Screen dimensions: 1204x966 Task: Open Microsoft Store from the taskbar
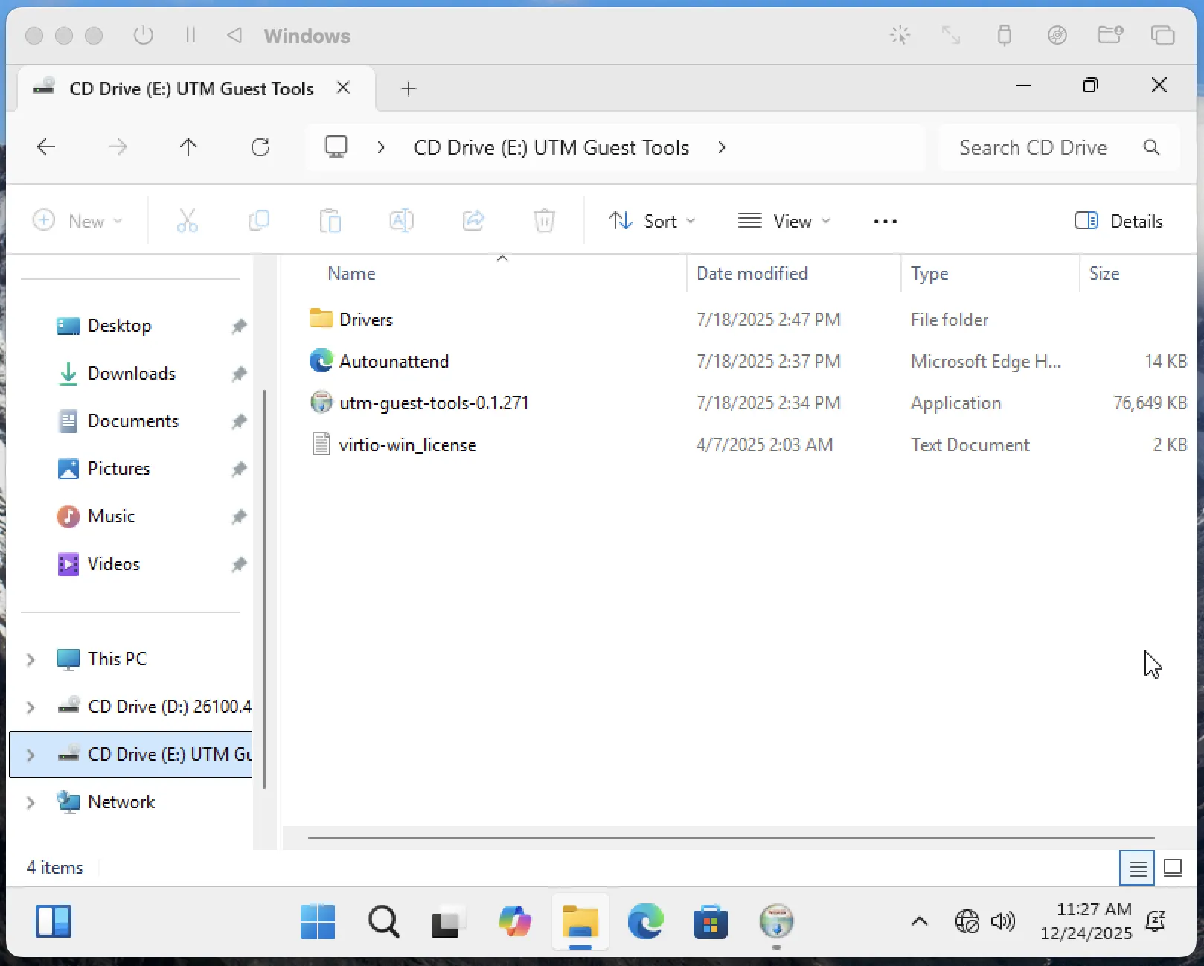(710, 922)
